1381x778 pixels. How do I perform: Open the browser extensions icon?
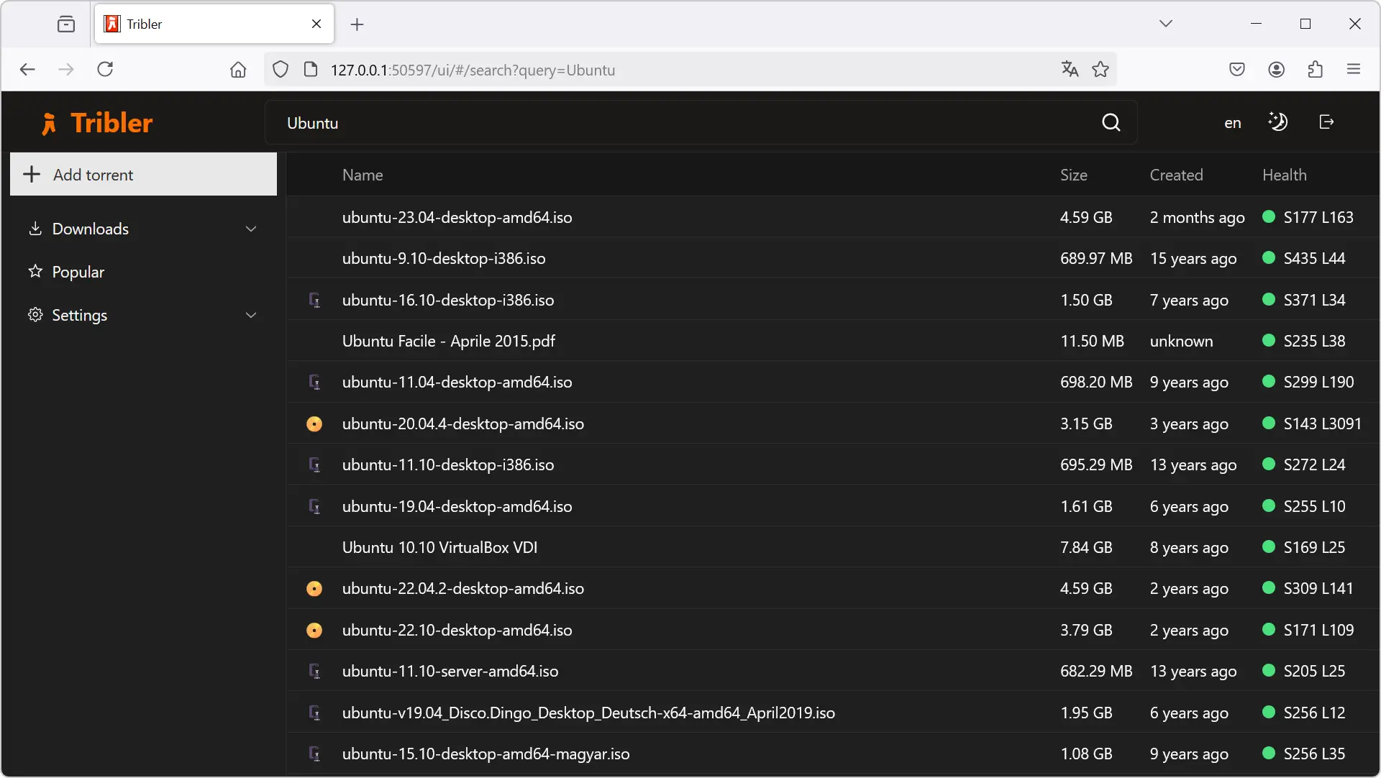1315,69
